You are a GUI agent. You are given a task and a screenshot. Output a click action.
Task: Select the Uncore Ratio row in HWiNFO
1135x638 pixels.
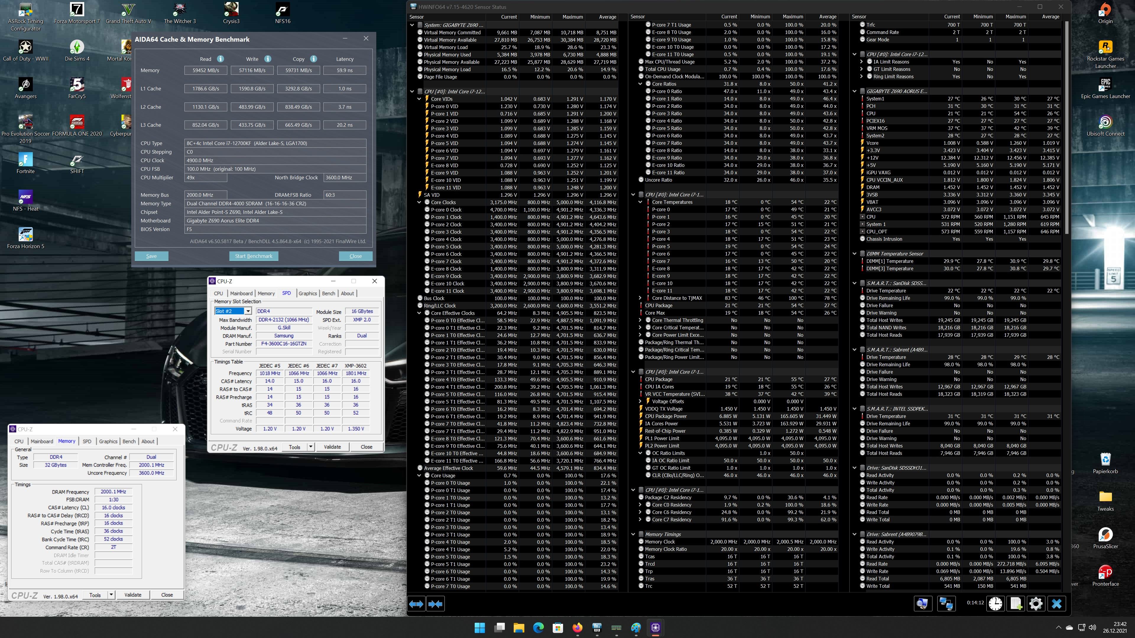coord(738,180)
